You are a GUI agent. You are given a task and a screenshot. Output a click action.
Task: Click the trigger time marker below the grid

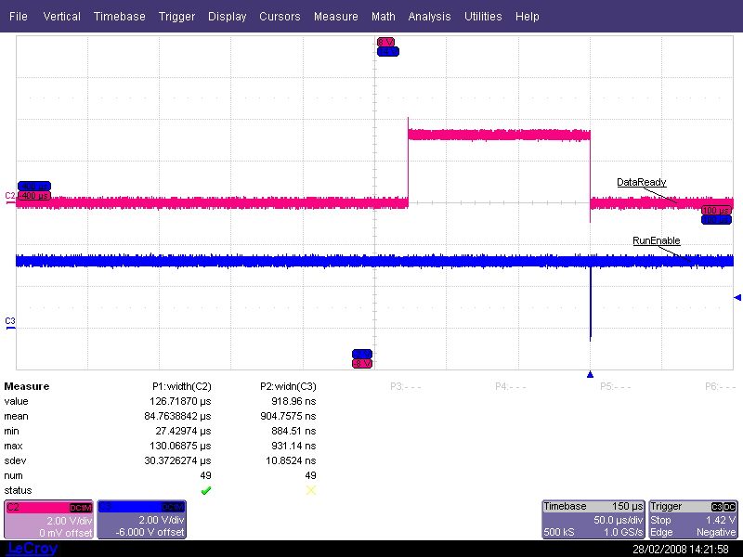point(590,374)
